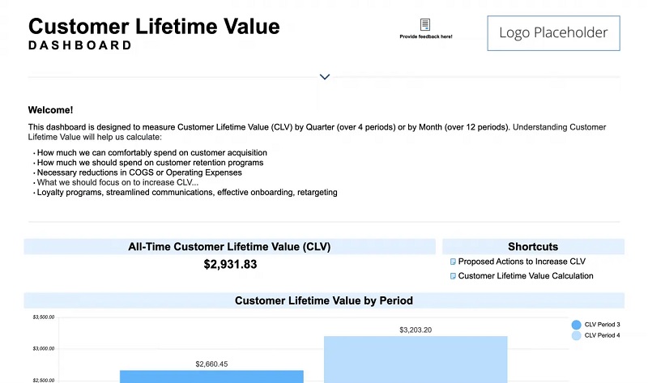Viewport: 648px width, 383px height.
Task: Click the $3,203.20 chart bar
Action: pyautogui.click(x=416, y=359)
